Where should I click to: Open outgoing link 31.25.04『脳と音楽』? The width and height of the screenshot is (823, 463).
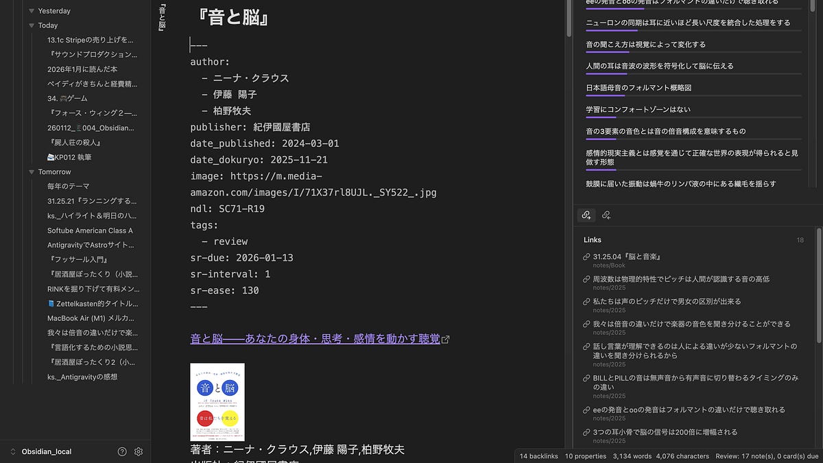[x=627, y=257]
